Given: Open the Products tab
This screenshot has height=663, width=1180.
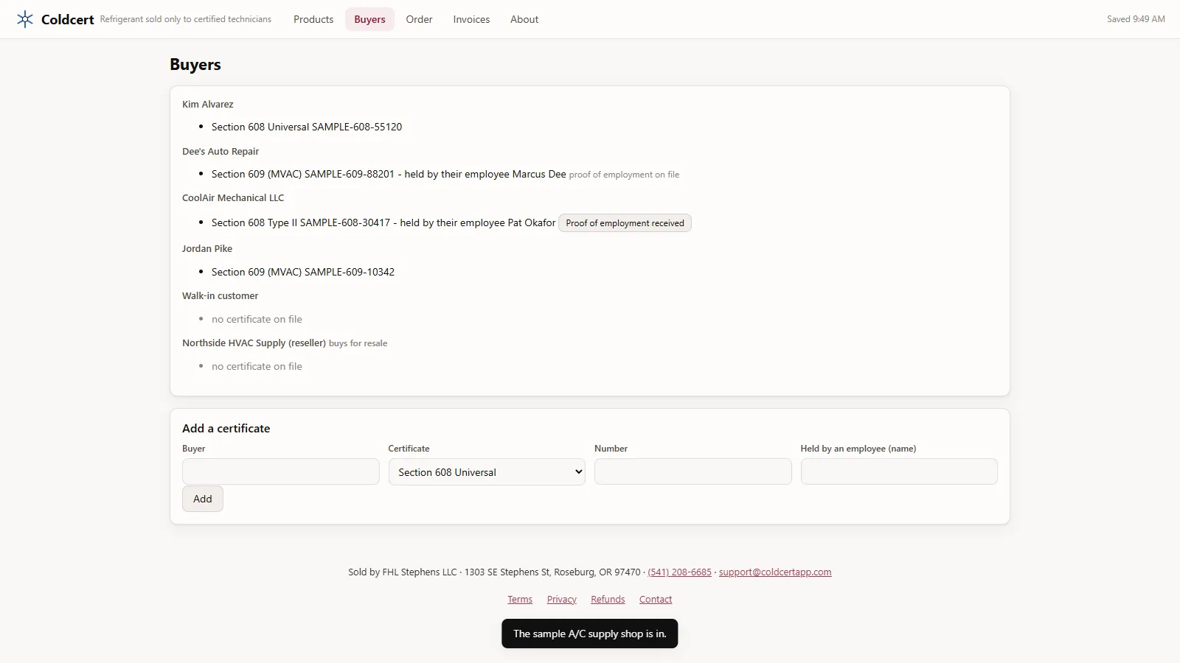Looking at the screenshot, I should 313,19.
